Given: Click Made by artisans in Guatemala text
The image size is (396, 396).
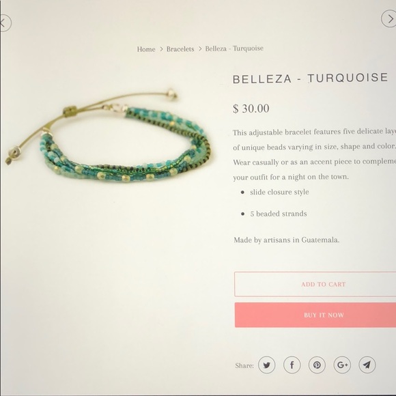Looking at the screenshot, I should (286, 240).
